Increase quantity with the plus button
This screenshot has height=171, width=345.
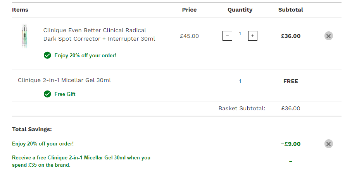click(x=253, y=36)
